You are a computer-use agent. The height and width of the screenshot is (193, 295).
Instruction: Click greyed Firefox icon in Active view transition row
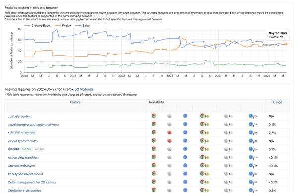[x=169, y=157]
